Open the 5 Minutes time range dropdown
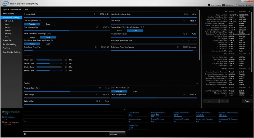The image size is (254, 138). coord(117,134)
